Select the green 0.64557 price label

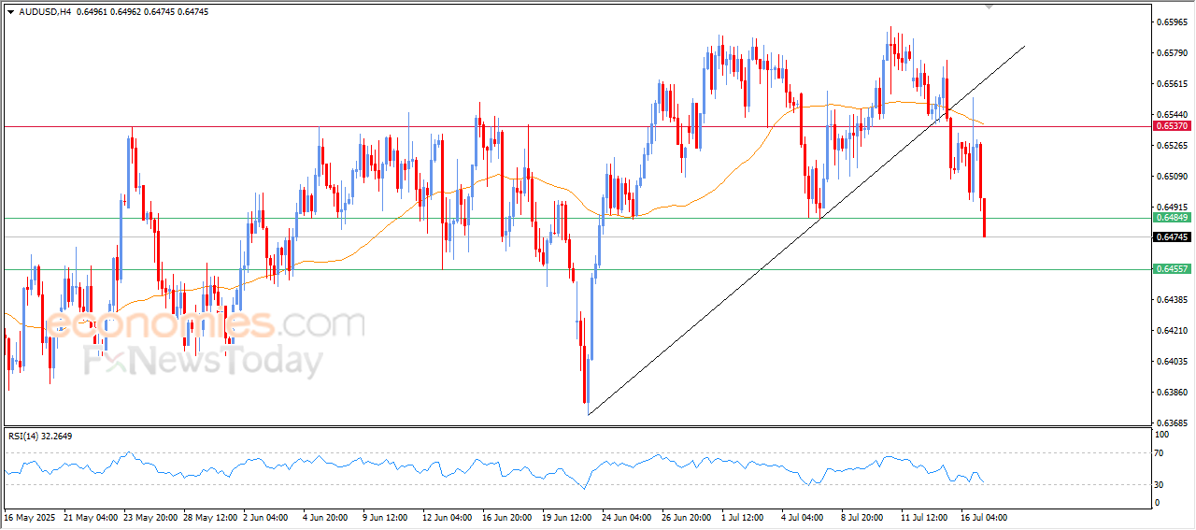pyautogui.click(x=1171, y=268)
